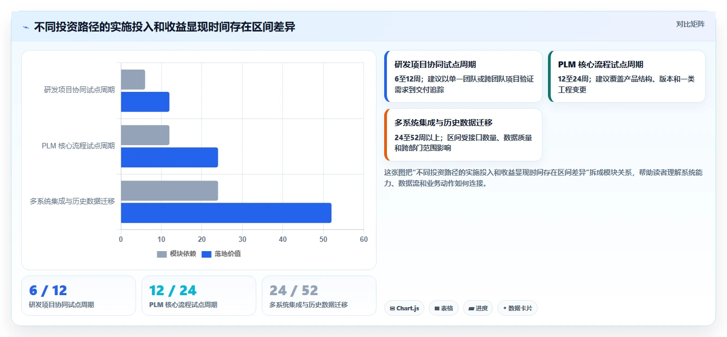Click the 12至24周 card text about 工程变更
Screen dimensions: 727x337
tap(626, 84)
